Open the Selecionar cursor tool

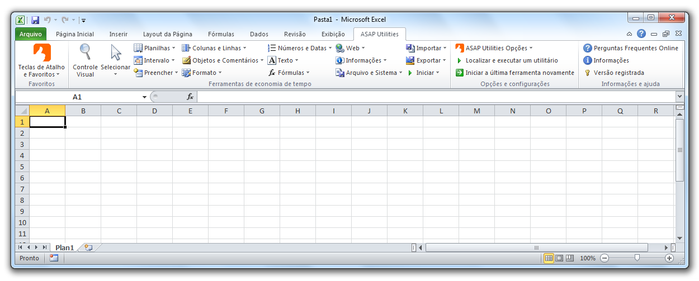(116, 61)
